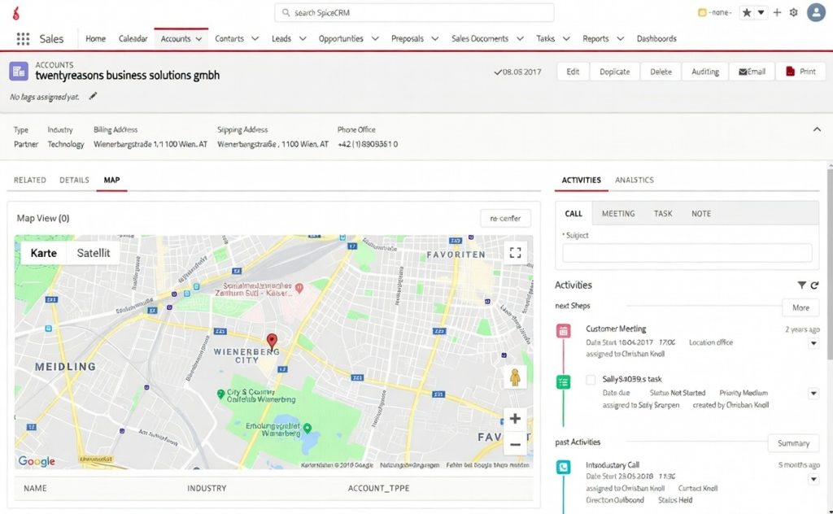Expand Customer Meeting activity options dropdown
Screen dimensions: 833x514
813,343
